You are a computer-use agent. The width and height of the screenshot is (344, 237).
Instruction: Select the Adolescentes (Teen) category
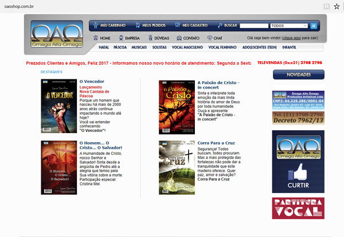260,47
